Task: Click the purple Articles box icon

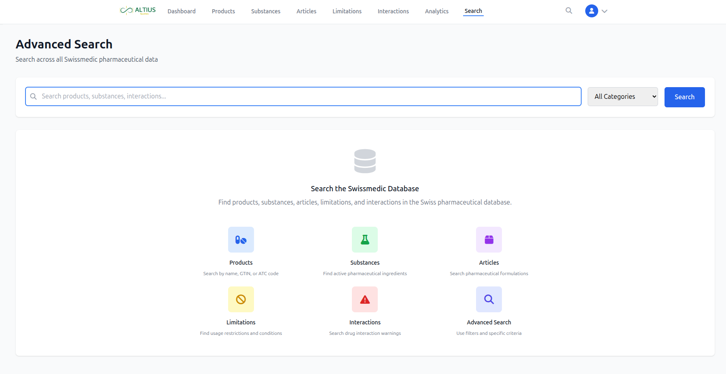Action: point(489,240)
